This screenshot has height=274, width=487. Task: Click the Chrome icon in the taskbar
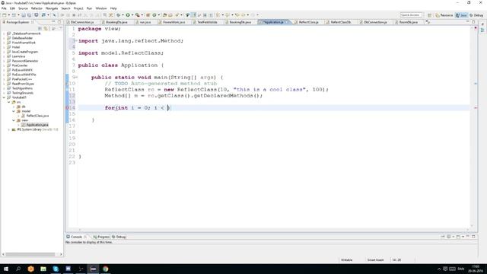[105, 269]
